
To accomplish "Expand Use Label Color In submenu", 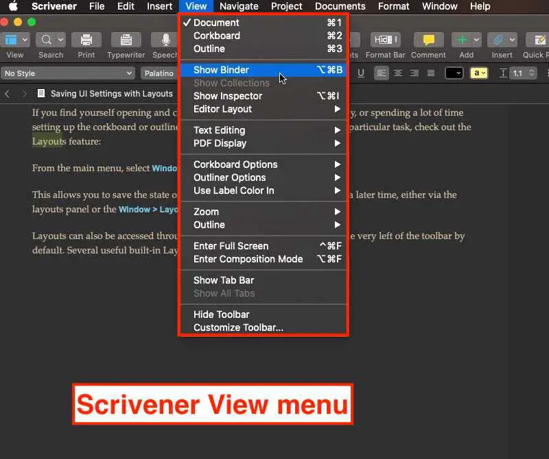I will (x=263, y=190).
